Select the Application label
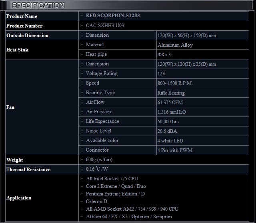256x223 pixels. pyautogui.click(x=19, y=198)
